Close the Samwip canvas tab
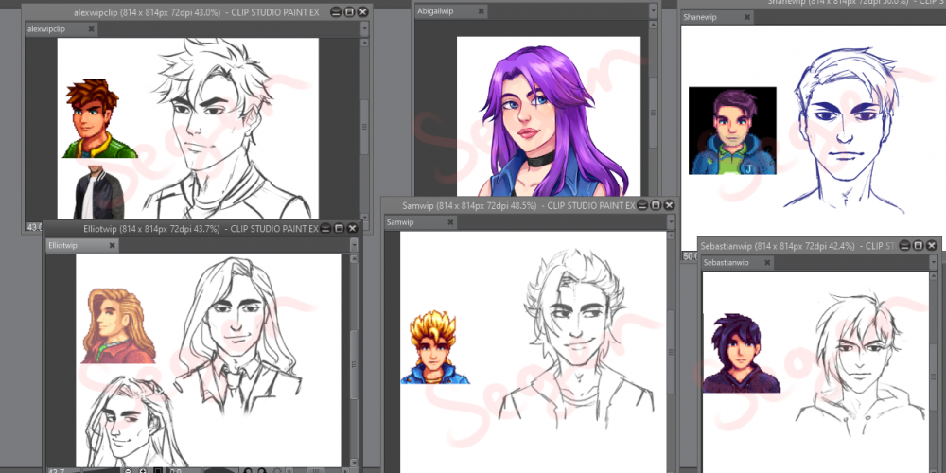This screenshot has height=473, width=946. tap(450, 222)
